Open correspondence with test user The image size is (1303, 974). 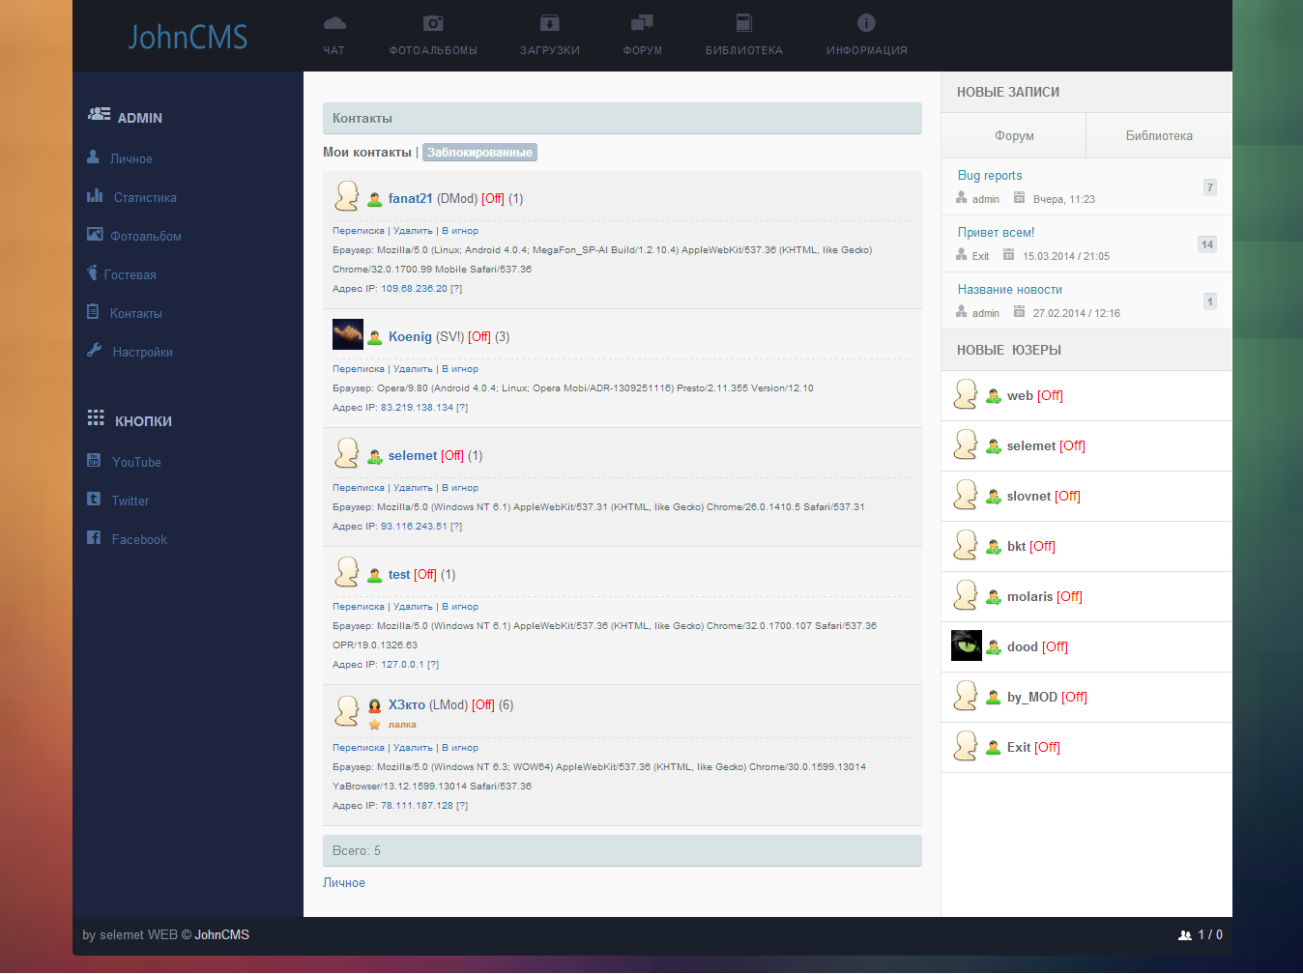tap(358, 607)
